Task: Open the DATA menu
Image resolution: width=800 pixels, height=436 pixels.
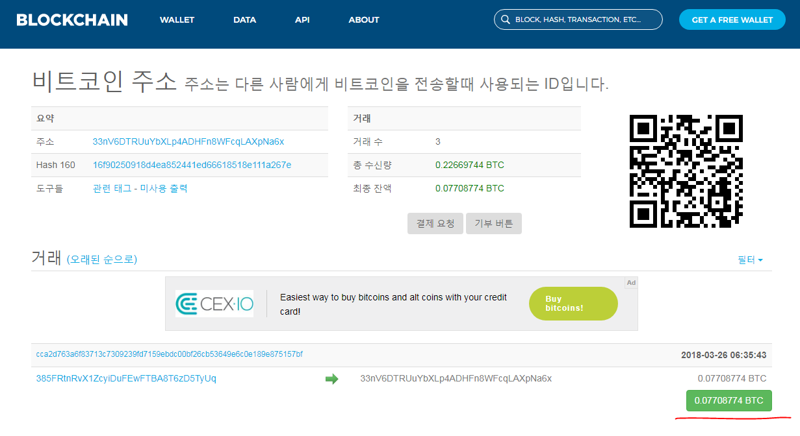Action: pyautogui.click(x=244, y=19)
